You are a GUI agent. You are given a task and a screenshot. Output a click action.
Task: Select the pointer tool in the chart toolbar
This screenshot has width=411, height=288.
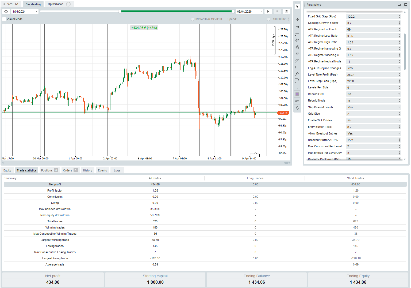tap(297, 6)
